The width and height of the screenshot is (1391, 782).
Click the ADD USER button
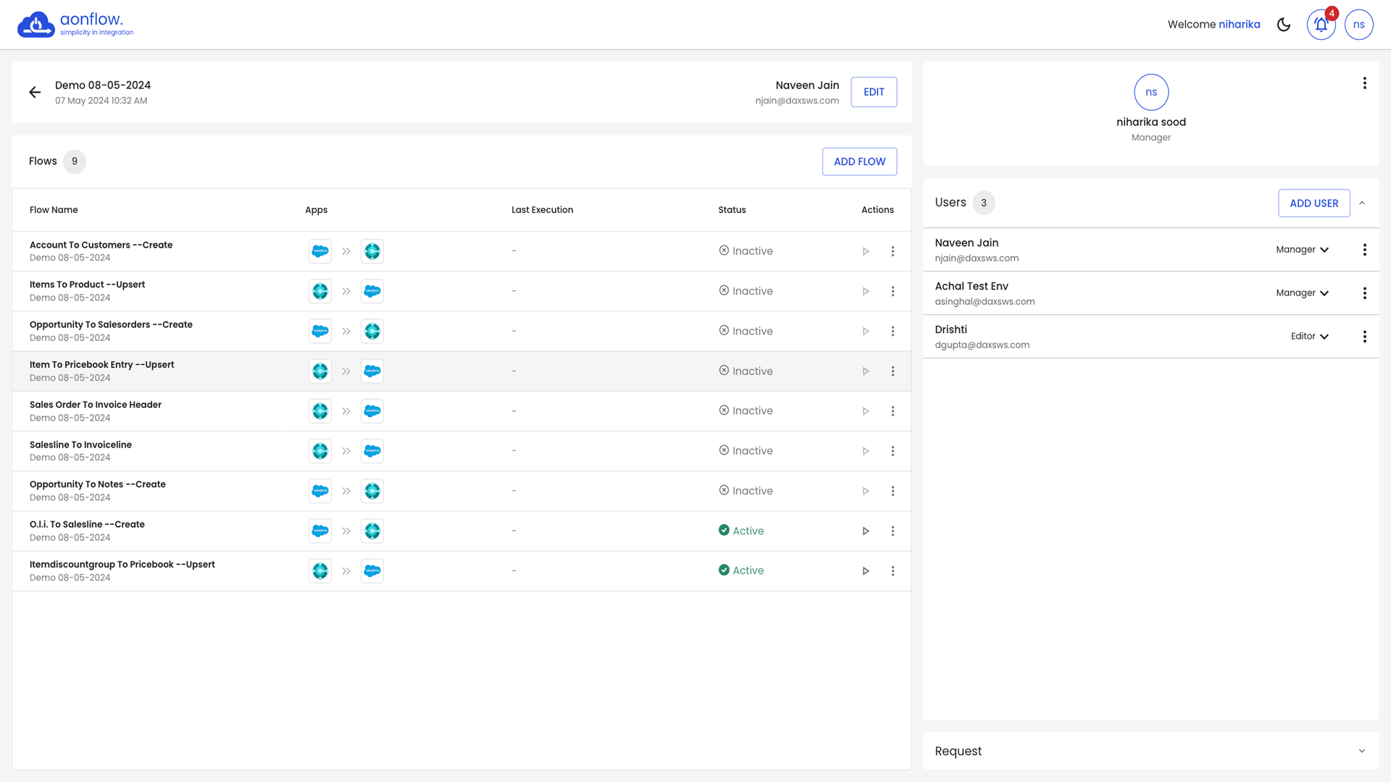pos(1313,203)
